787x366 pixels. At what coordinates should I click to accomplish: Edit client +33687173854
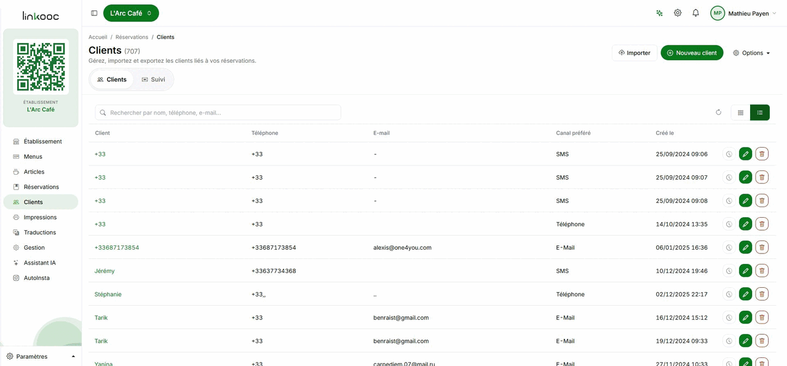pos(745,248)
